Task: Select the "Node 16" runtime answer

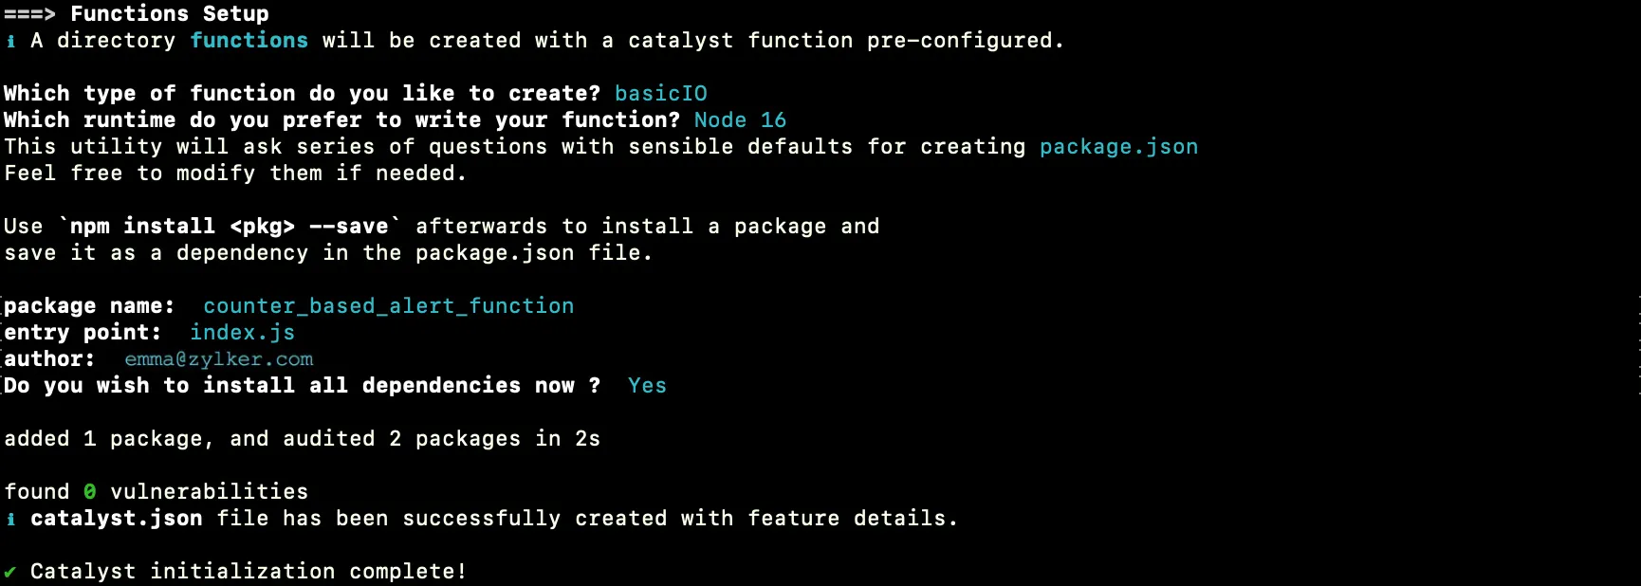Action: [x=740, y=120]
